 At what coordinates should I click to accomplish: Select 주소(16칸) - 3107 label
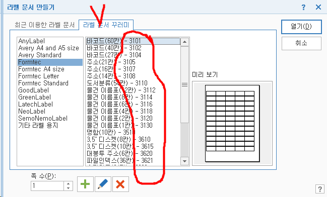click(x=133, y=69)
